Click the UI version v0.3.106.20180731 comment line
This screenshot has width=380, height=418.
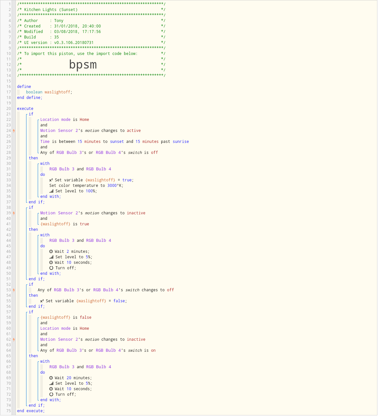tap(91, 43)
